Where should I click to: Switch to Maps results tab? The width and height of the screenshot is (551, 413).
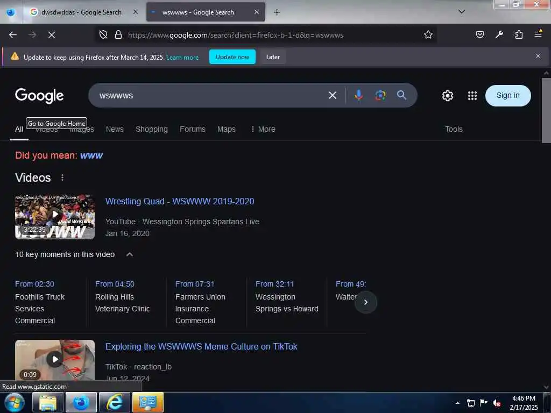(x=227, y=129)
